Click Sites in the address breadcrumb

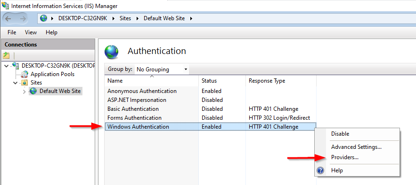click(x=125, y=18)
